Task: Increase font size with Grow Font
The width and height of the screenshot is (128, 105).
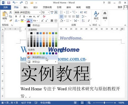Action: click(x=42, y=21)
